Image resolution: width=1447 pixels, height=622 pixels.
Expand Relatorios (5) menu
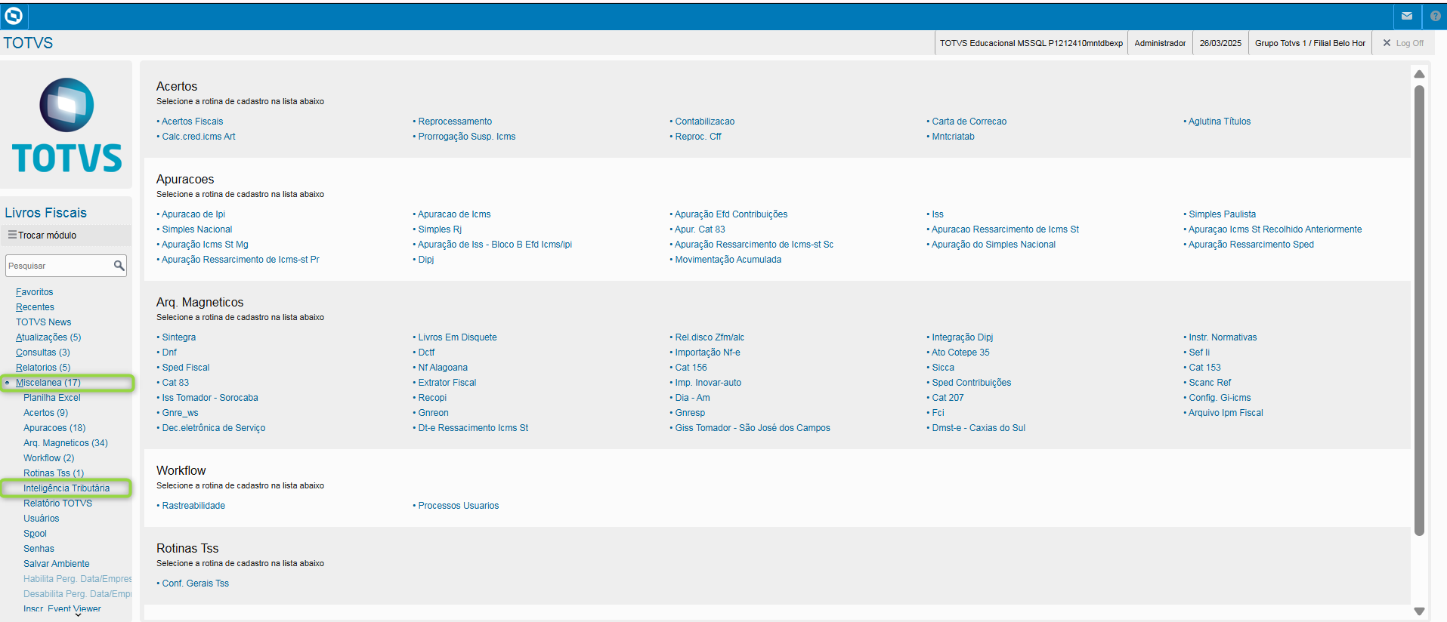pos(43,368)
